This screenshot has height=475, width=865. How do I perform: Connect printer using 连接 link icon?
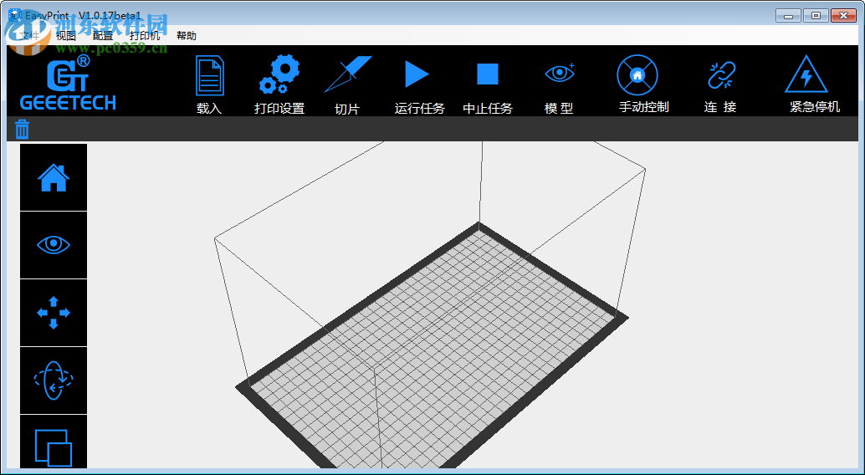click(x=722, y=75)
